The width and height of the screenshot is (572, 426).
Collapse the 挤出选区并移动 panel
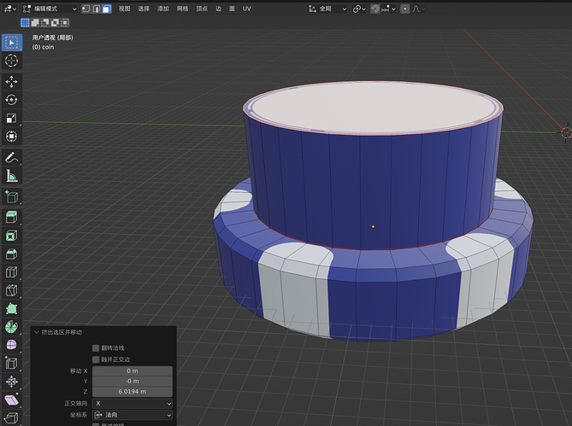(36, 332)
